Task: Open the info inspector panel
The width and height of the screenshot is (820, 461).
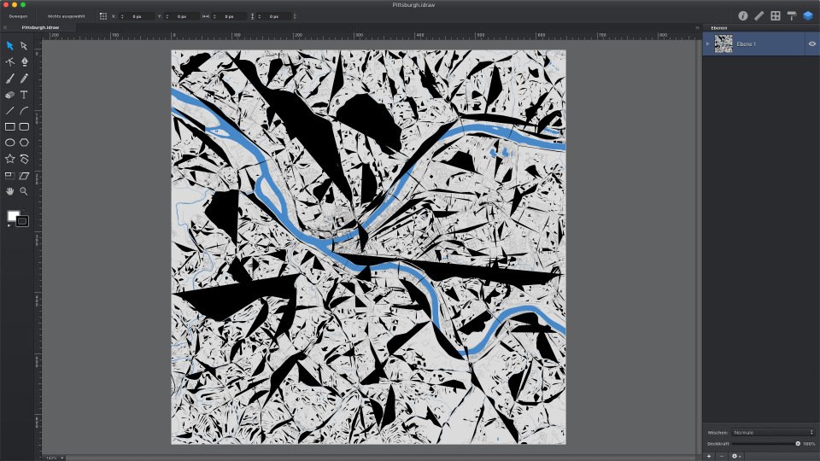Action: pyautogui.click(x=743, y=15)
